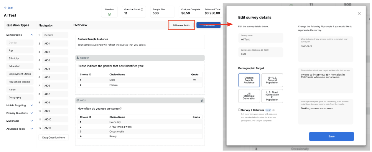Close the Edit survey details dialog

pyautogui.click(x=359, y=14)
